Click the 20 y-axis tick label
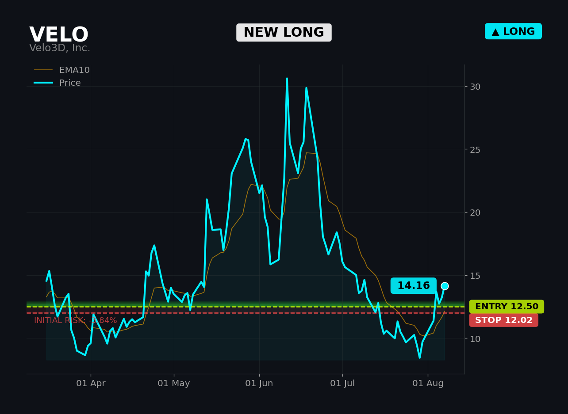Screen dimensions: 568x414 pyautogui.click(x=475, y=213)
